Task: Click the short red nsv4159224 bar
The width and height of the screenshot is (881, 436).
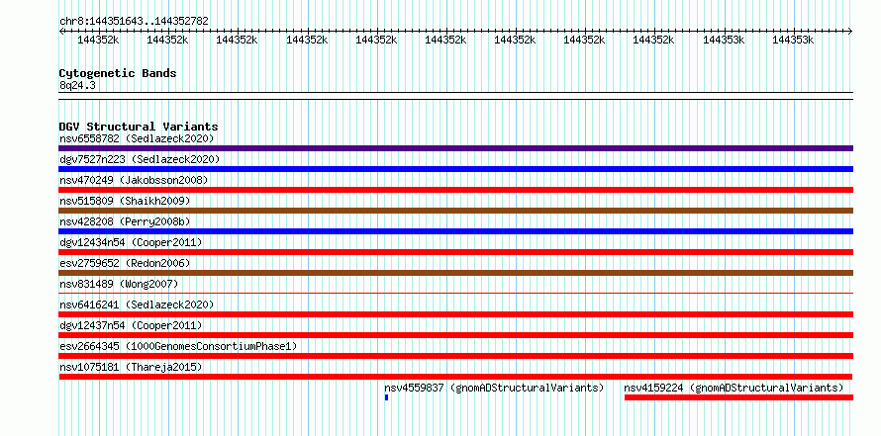Action: click(x=738, y=397)
